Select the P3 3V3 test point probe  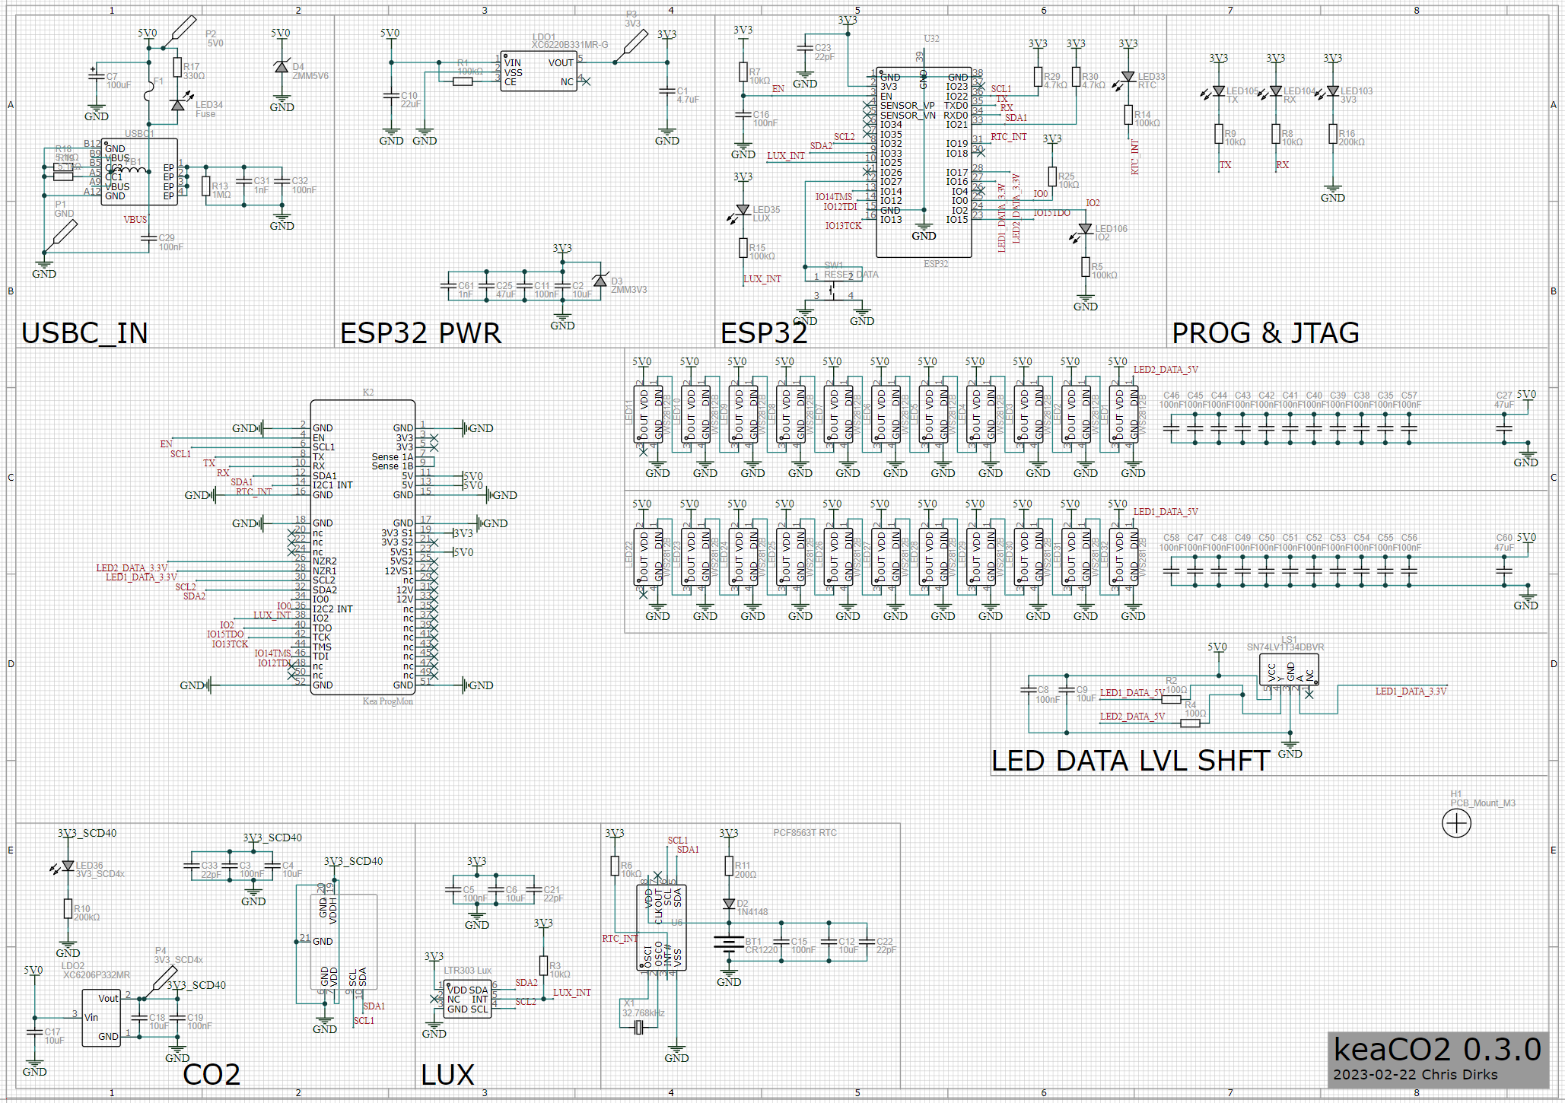630,47
